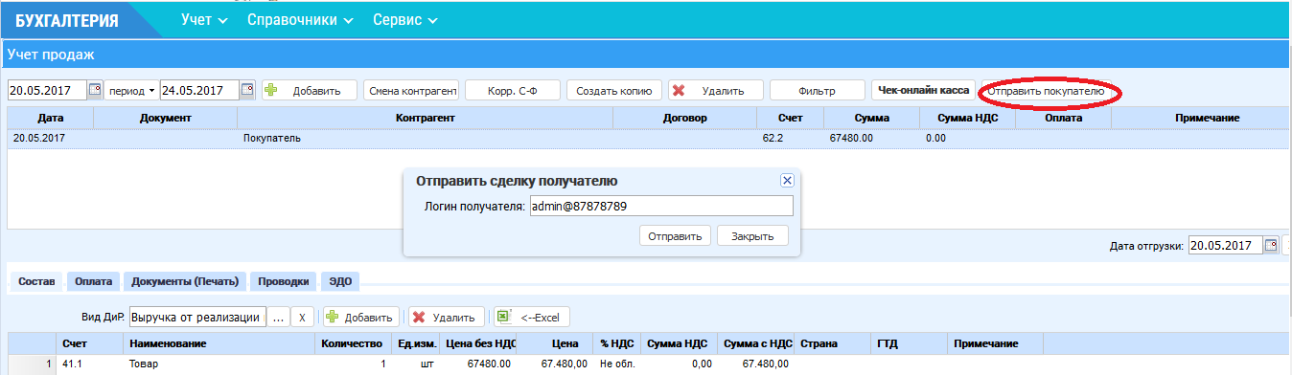Click the Создать копию button
The width and height of the screenshot is (1292, 375).
coord(614,91)
